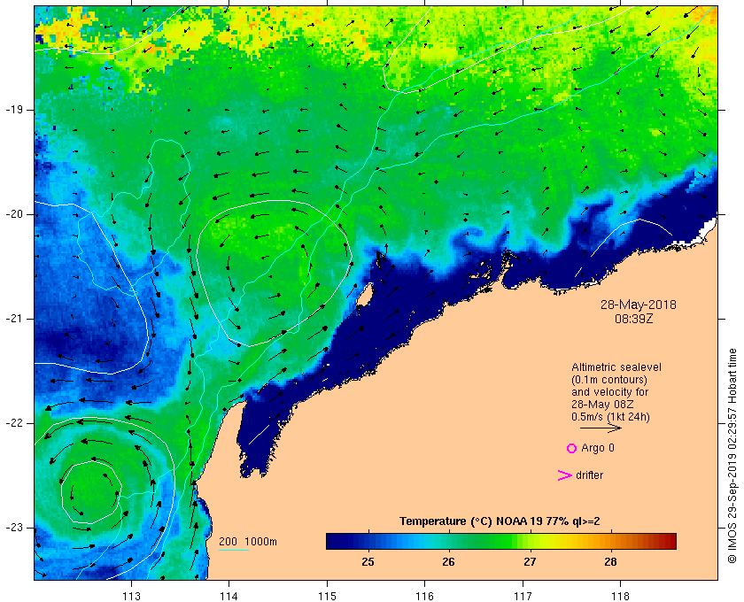Click the Temperature NOAA 19 colorbar title
This screenshot has width=744, height=602.
point(500,521)
